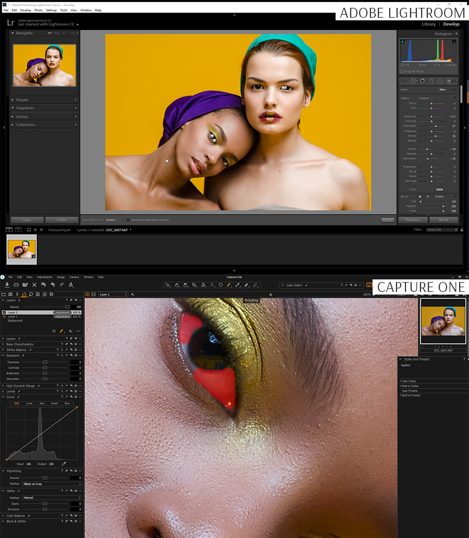The height and width of the screenshot is (538, 469).
Task: Select the Luma curve channel tab
Action: click(x=29, y=404)
